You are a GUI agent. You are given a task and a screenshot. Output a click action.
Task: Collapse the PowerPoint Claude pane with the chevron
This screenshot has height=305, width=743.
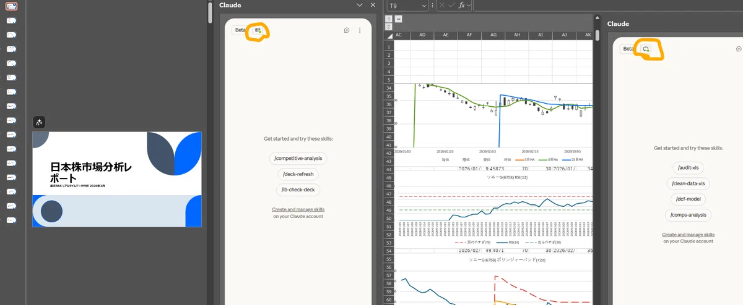(360, 5)
